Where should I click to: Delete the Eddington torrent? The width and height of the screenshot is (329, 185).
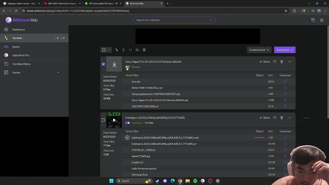click(x=282, y=118)
